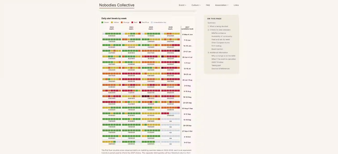The image size is (338, 154).
Task: Select the '16–22 Aug' week label
Action: (187, 97)
